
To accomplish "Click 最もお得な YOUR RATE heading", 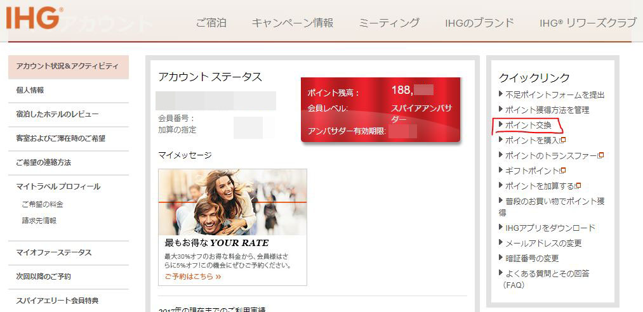I will tap(216, 243).
